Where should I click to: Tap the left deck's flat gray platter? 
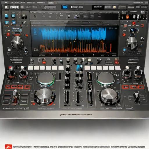[46, 78]
